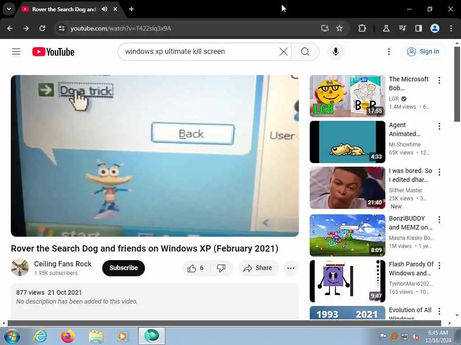Open the taskbar clock and date
Viewport: 461px width, 345px height.
[438, 336]
